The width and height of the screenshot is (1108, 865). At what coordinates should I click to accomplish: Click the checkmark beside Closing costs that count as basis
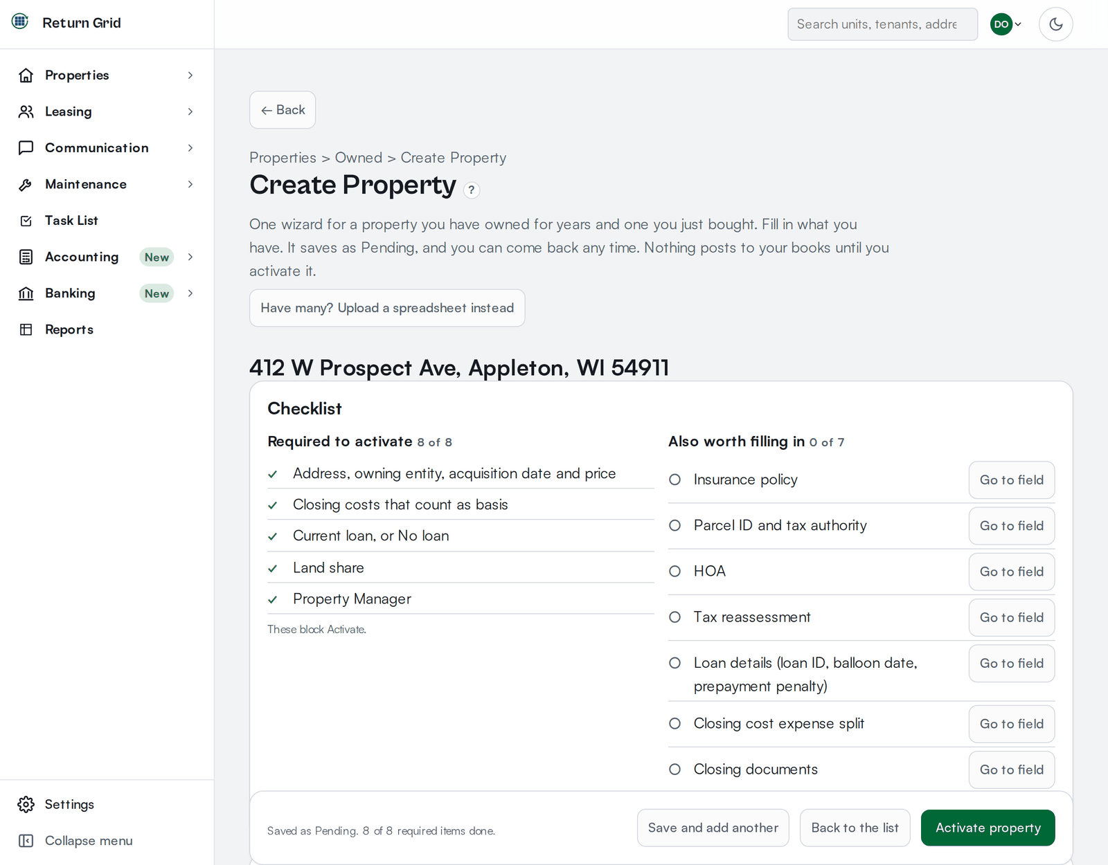tap(273, 505)
